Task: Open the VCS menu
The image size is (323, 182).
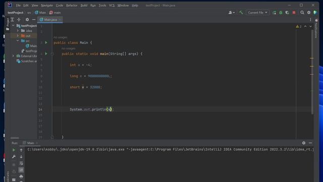Action: (112, 6)
